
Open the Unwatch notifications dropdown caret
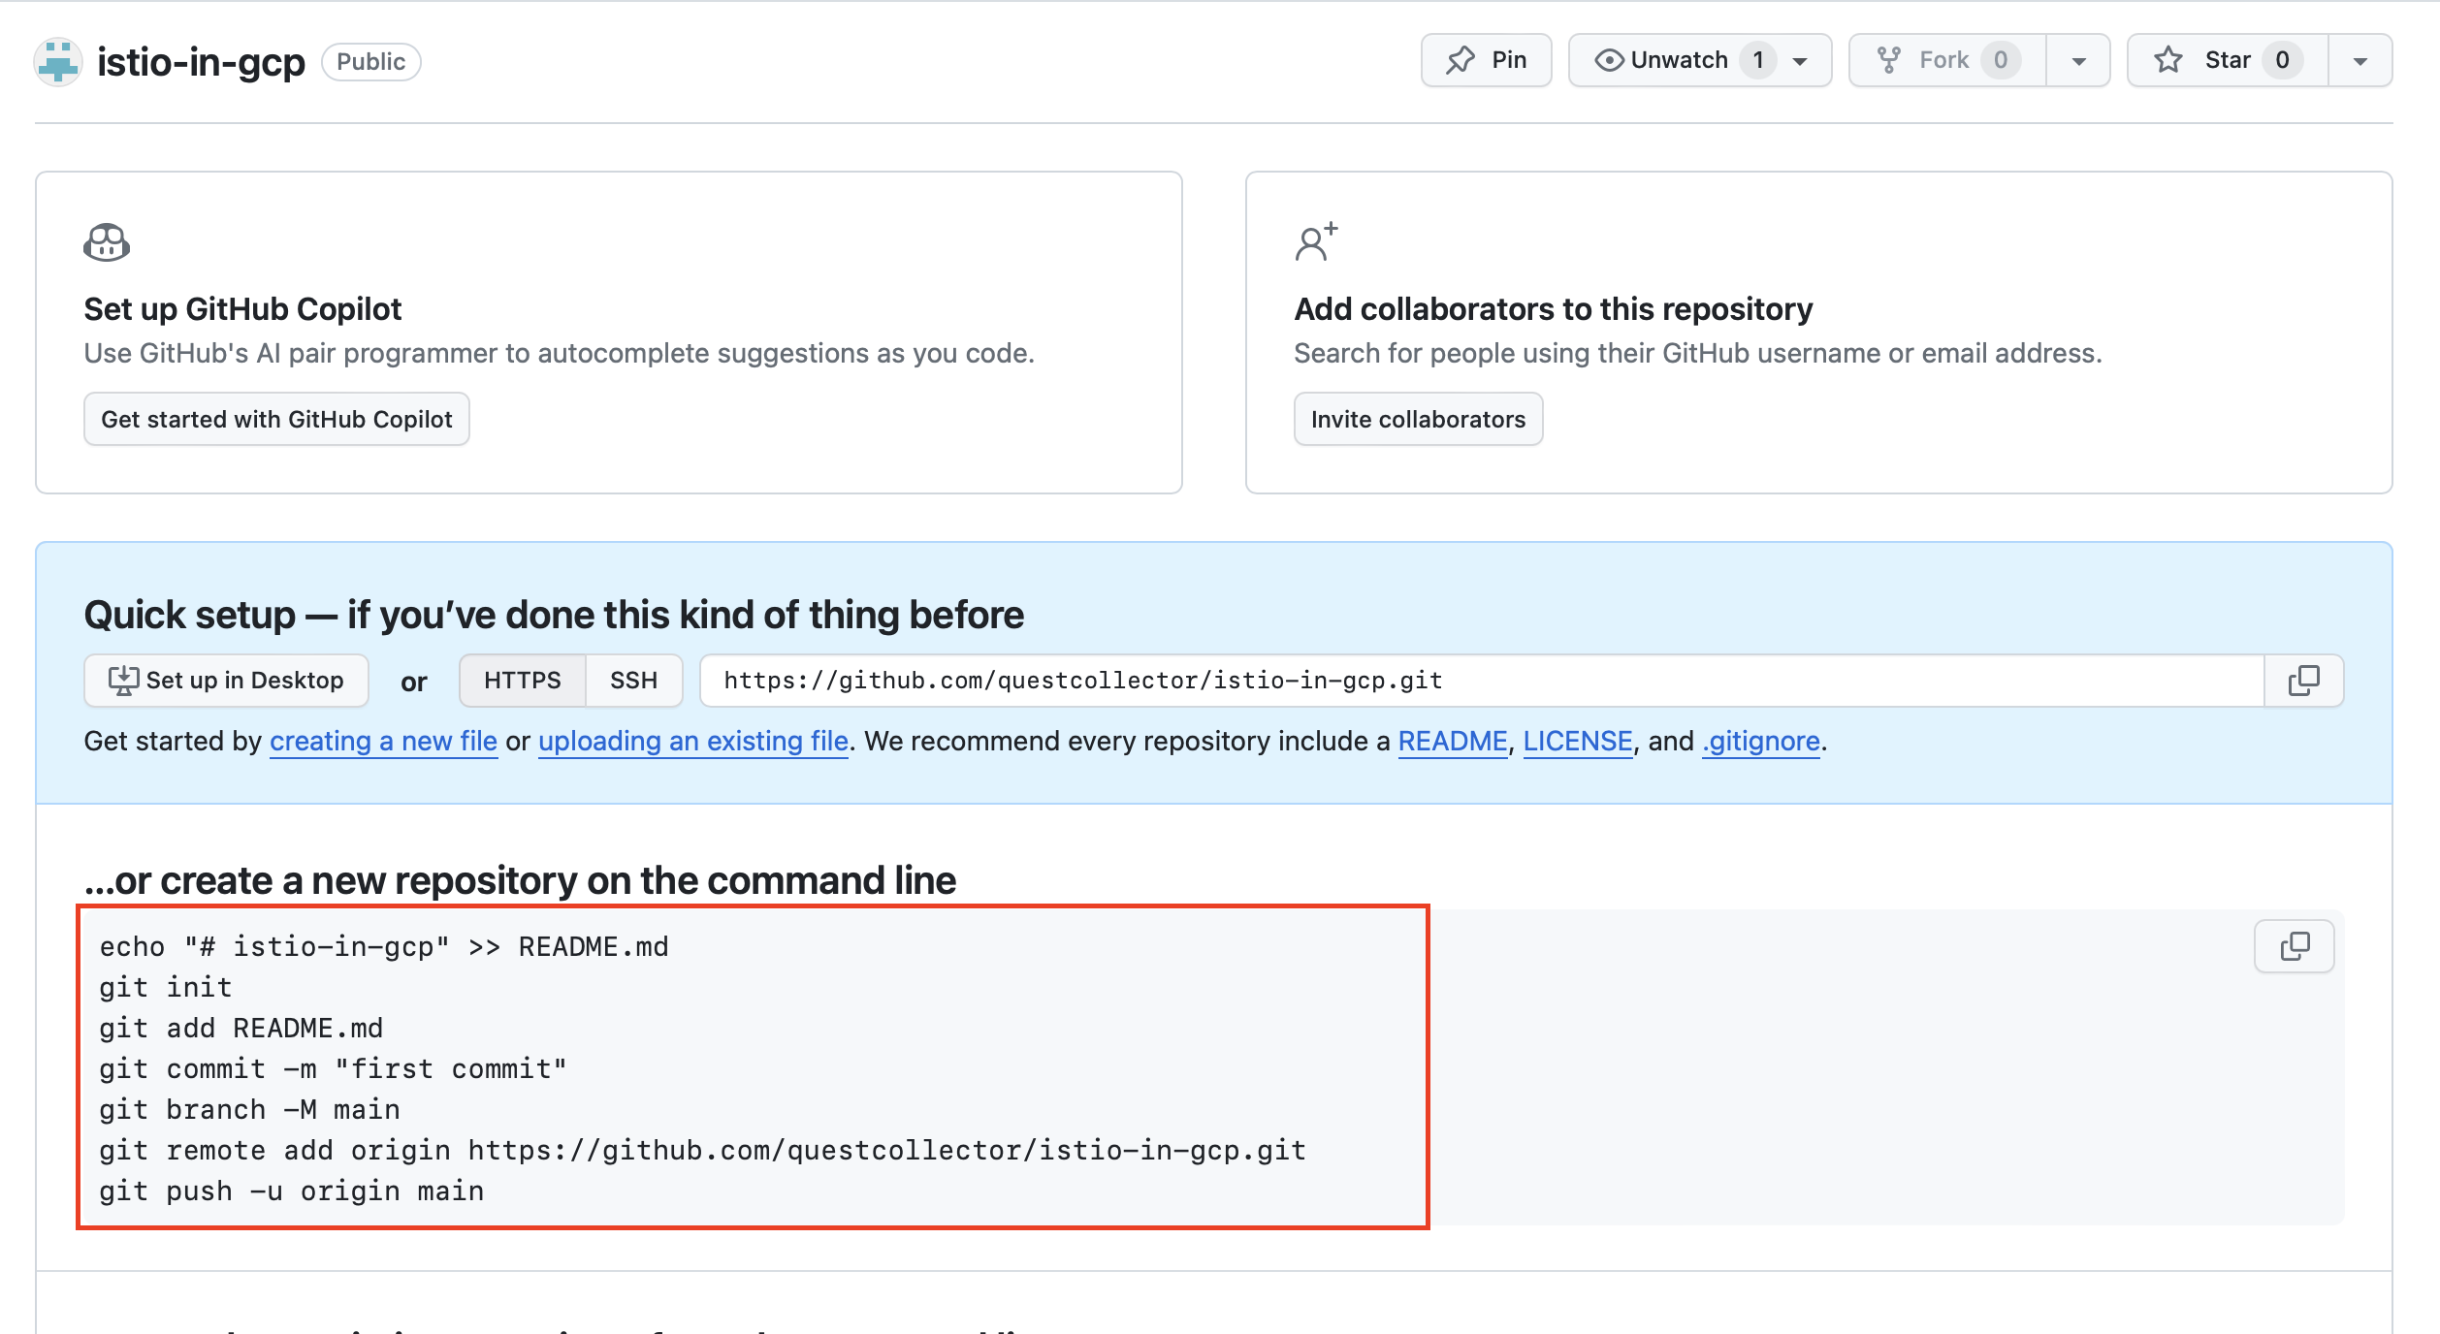tap(1800, 60)
